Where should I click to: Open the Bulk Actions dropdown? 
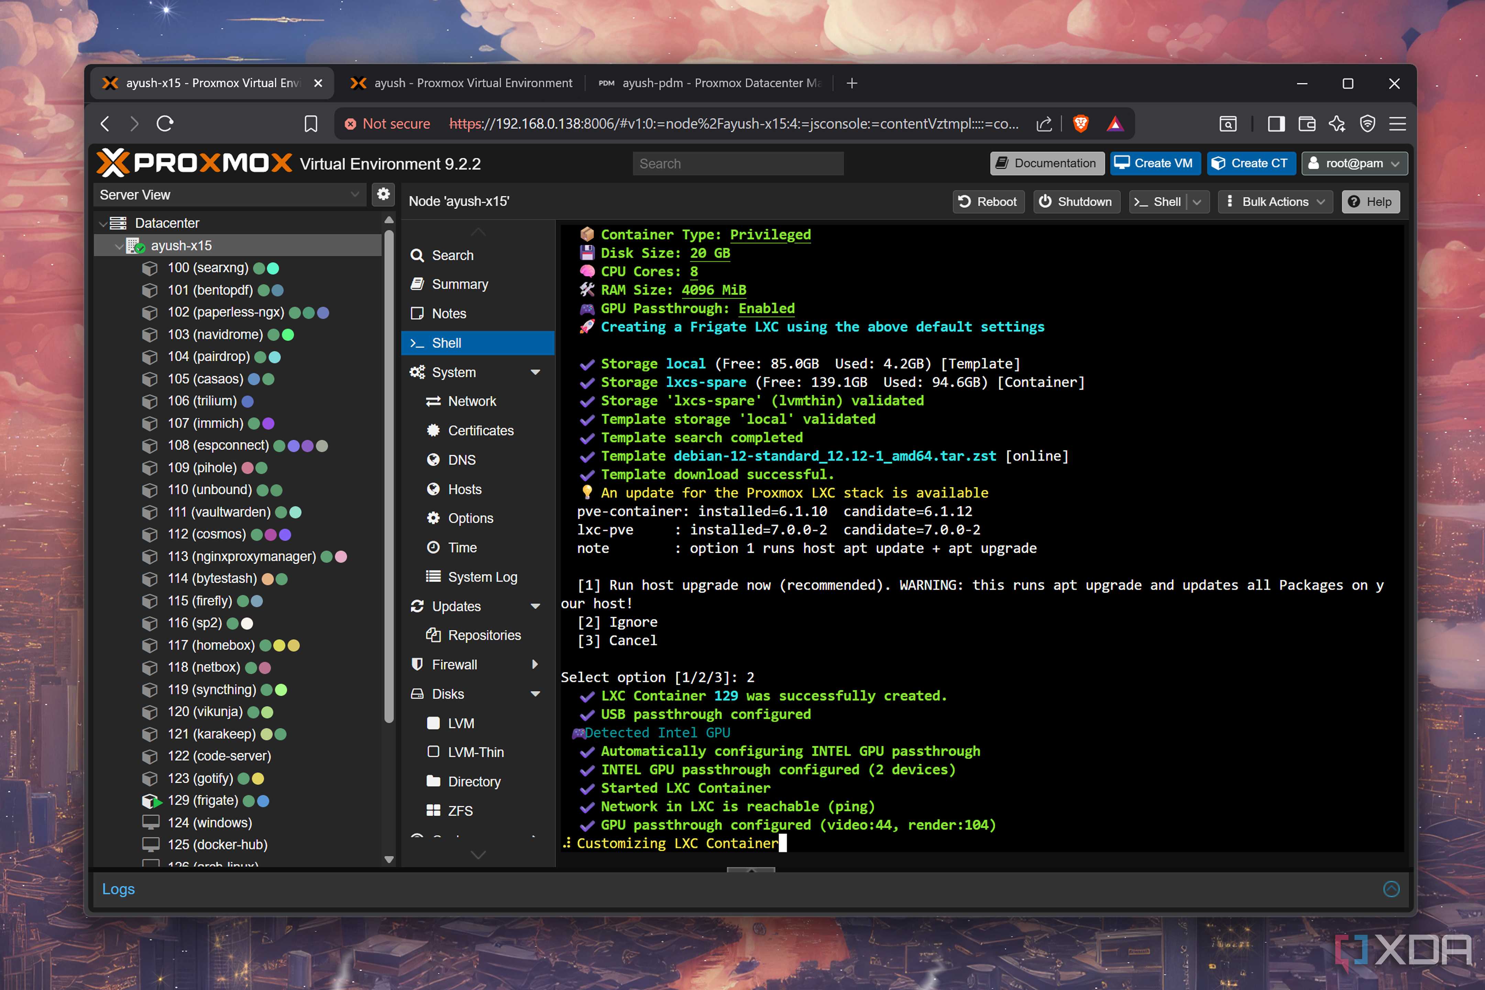[x=1275, y=202]
